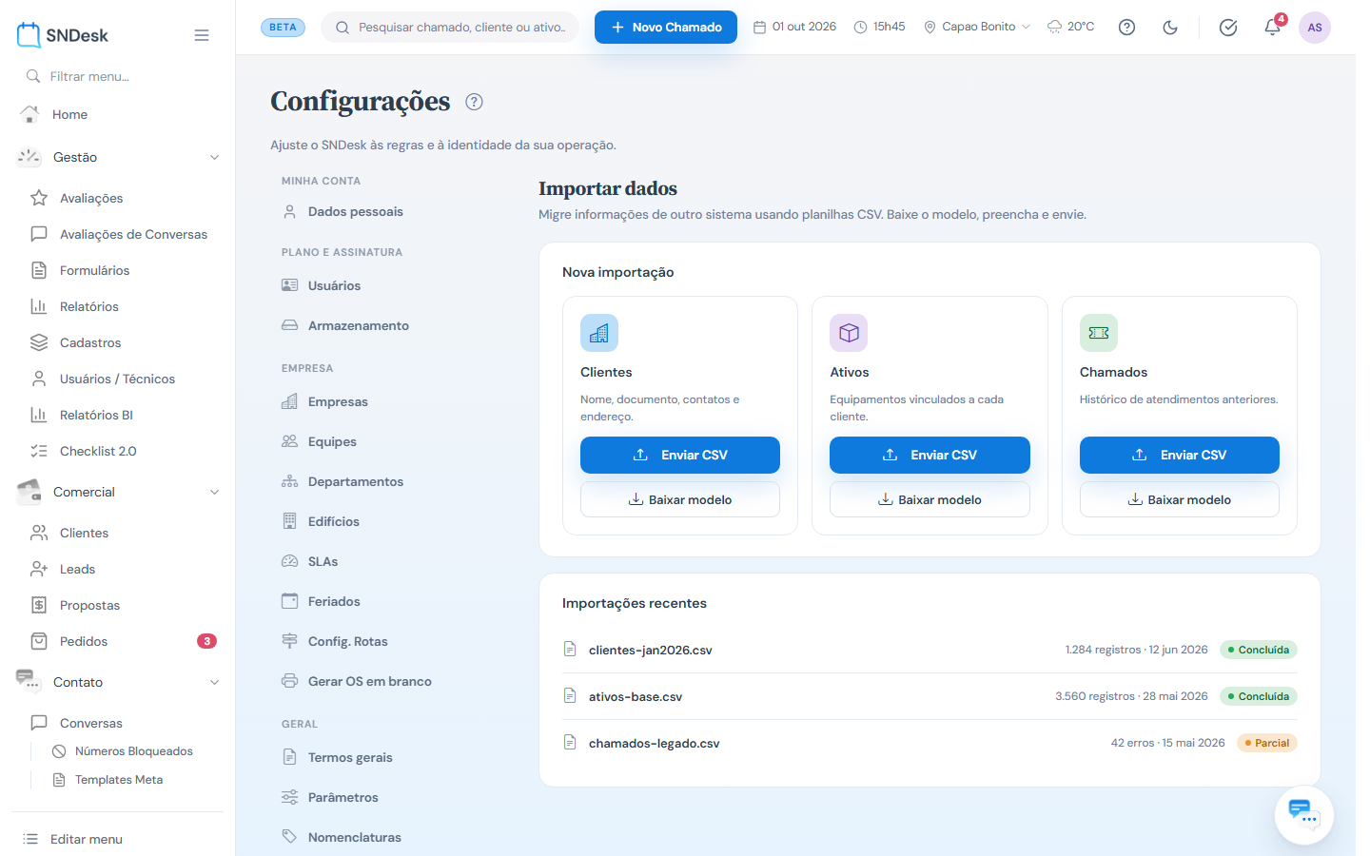Click Novo Chamado button
1370x856 pixels.
666,27
